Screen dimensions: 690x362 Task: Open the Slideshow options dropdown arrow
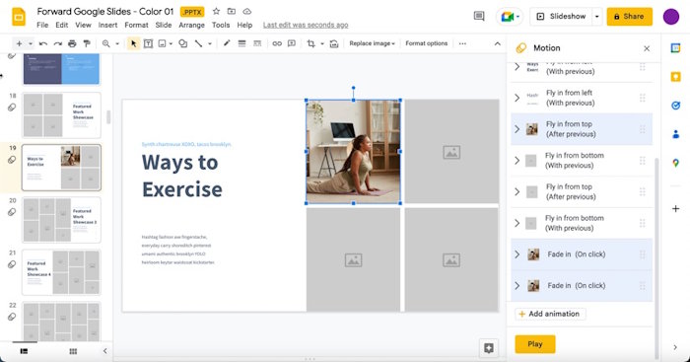pos(596,17)
